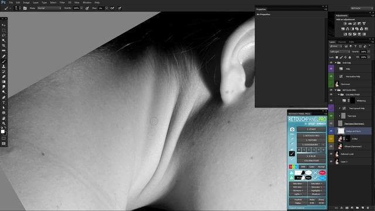The height and width of the screenshot is (211, 375).
Task: Open the layer Fill slider dropdown
Action: [369, 57]
